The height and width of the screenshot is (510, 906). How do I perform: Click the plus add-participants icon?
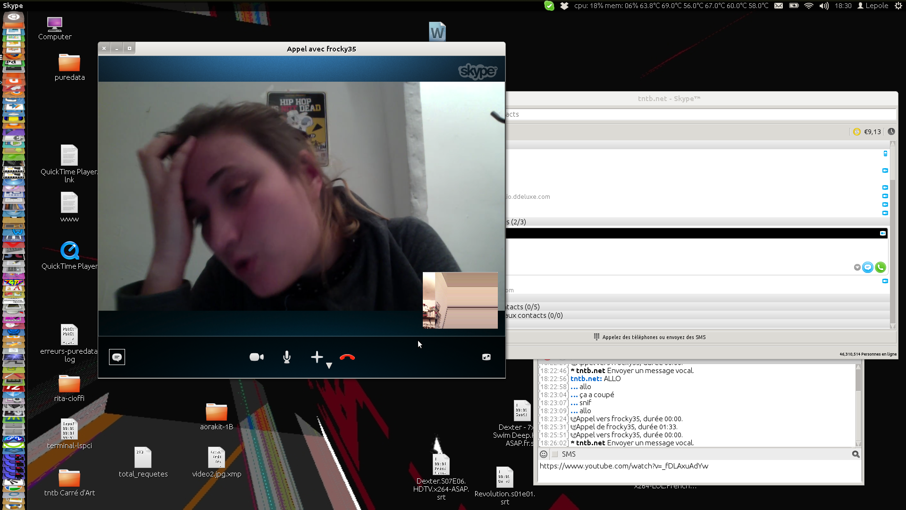tap(317, 357)
